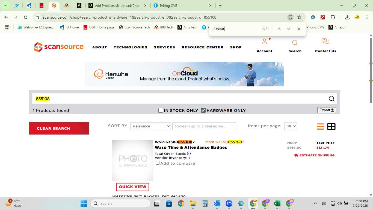
Task: Open the Items per page dropdown
Action: pos(291,126)
